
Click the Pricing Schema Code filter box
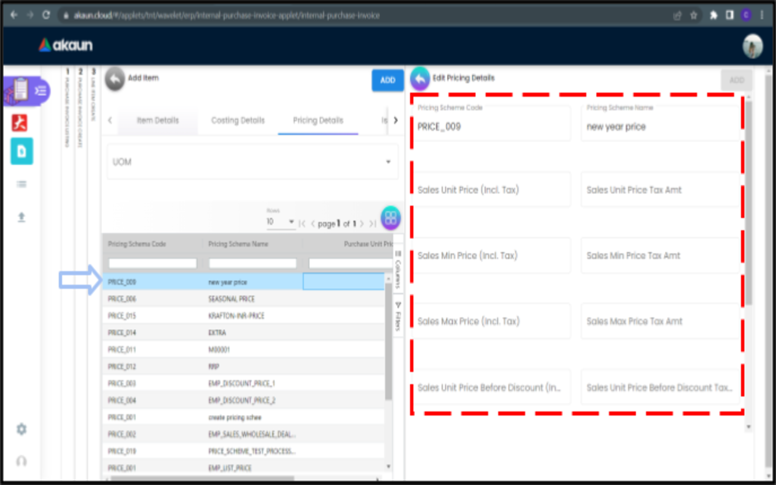tap(153, 264)
